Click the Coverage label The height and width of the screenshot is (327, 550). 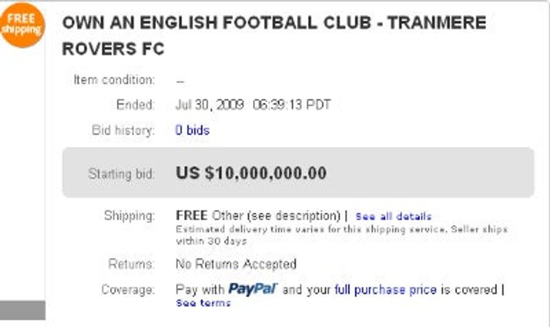(128, 290)
